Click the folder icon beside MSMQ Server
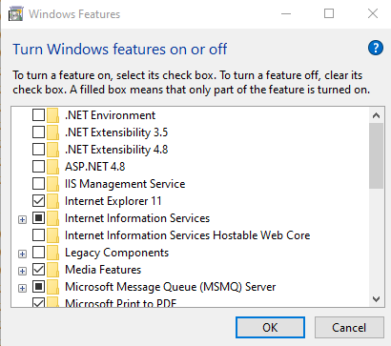 pos(52,287)
